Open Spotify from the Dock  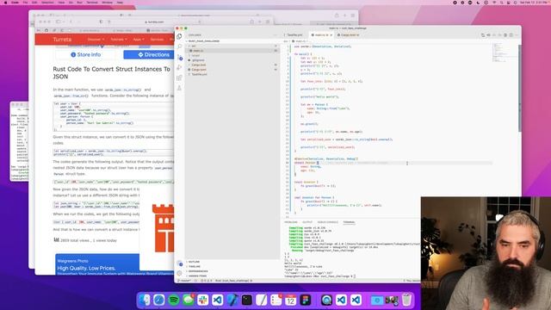coord(174,300)
